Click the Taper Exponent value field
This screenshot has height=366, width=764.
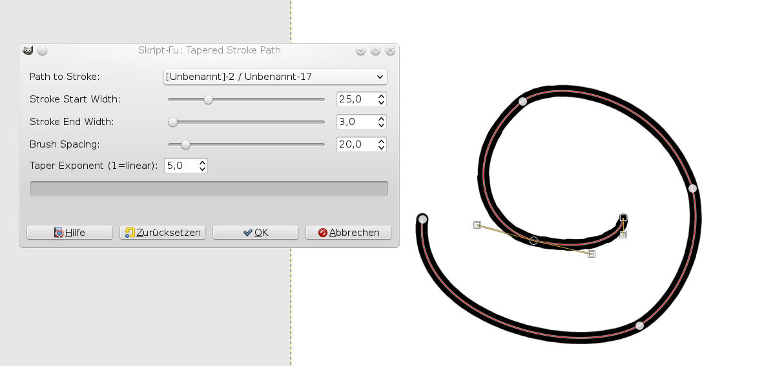(181, 166)
